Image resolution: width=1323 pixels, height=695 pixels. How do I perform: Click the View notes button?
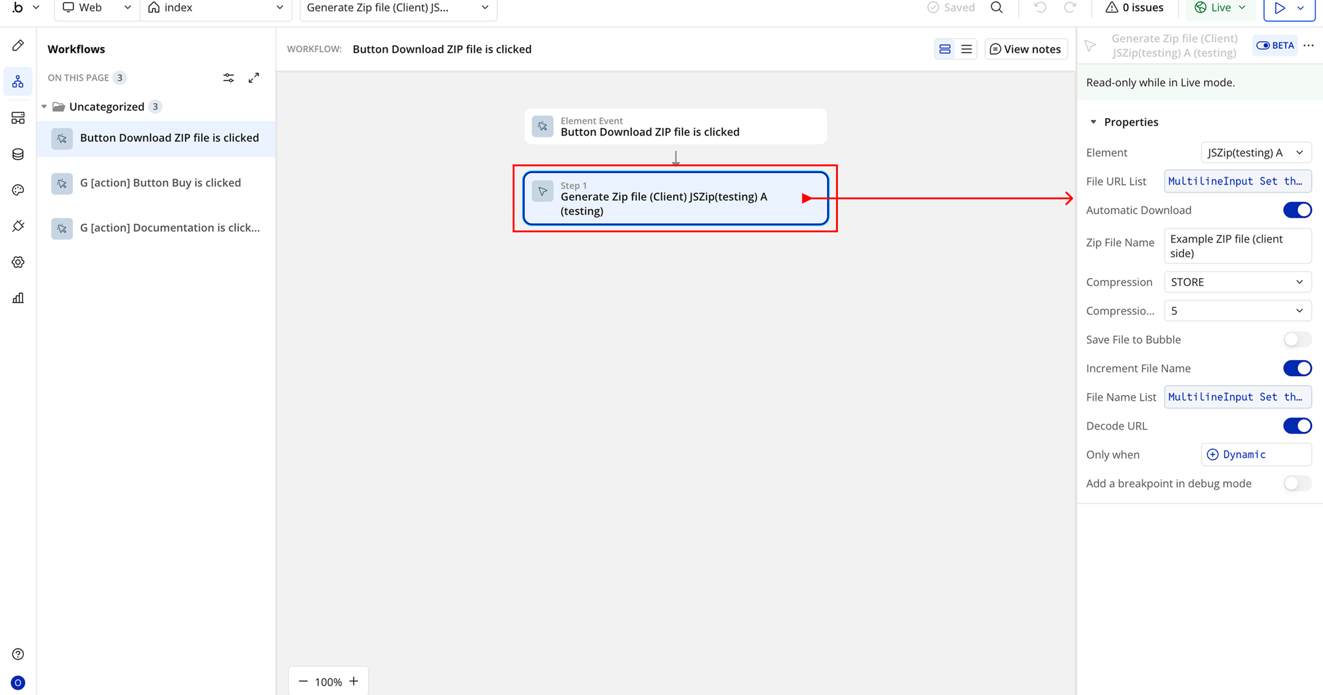1026,49
